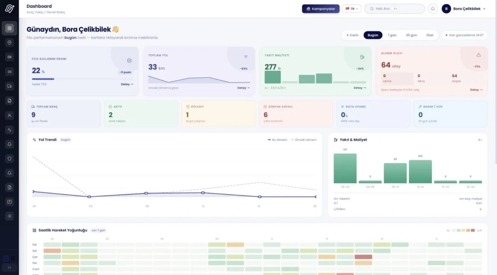Open the truck vehicles icon in sidebar
The height and width of the screenshot is (275, 497).
point(10,86)
